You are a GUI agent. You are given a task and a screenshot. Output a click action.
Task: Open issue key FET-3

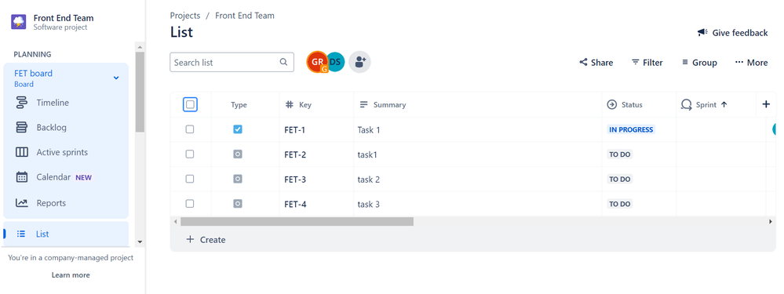tap(295, 180)
